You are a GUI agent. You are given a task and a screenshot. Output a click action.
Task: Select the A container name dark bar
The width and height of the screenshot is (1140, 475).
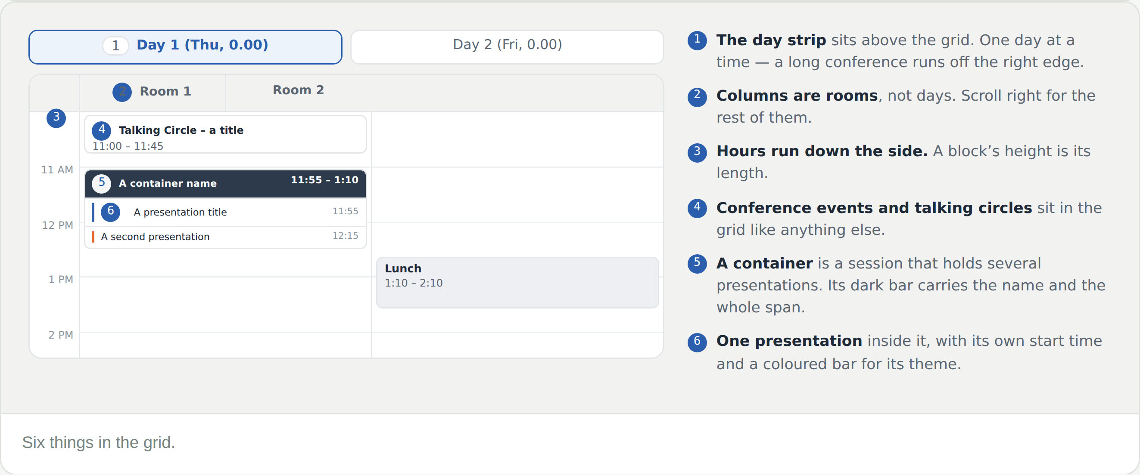click(x=225, y=184)
